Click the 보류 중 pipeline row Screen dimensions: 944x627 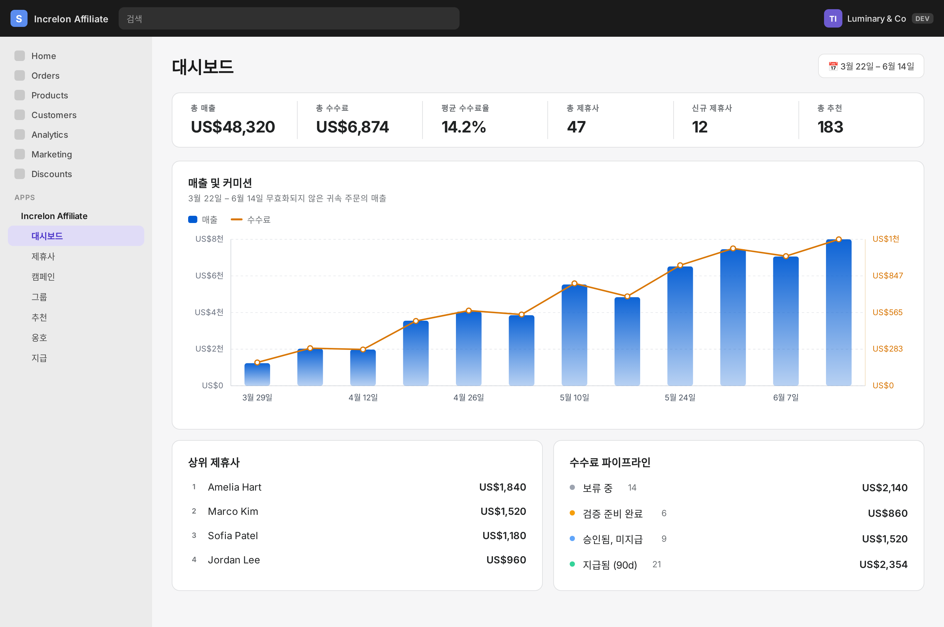point(738,487)
